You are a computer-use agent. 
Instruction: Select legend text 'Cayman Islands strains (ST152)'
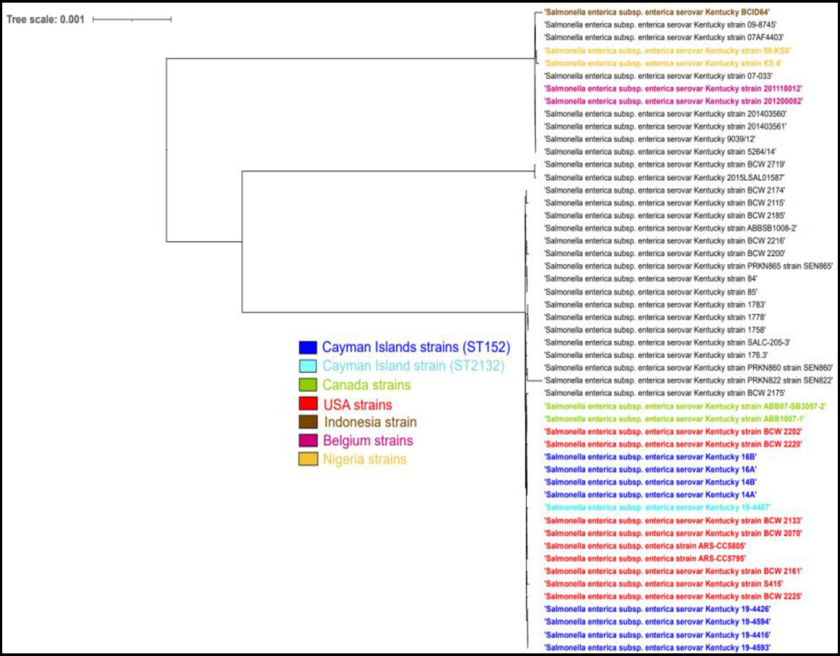(x=416, y=347)
